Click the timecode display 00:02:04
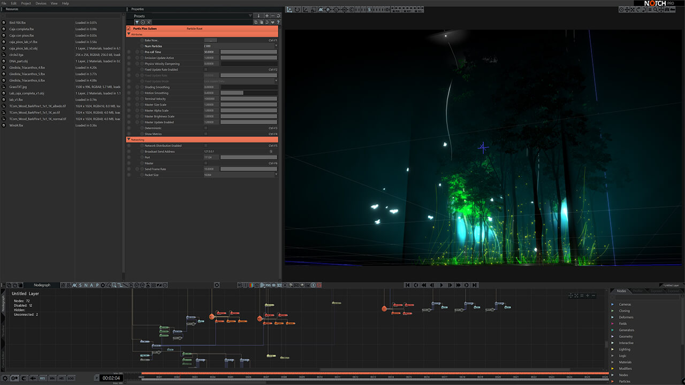Image resolution: width=685 pixels, height=385 pixels. (x=111, y=378)
